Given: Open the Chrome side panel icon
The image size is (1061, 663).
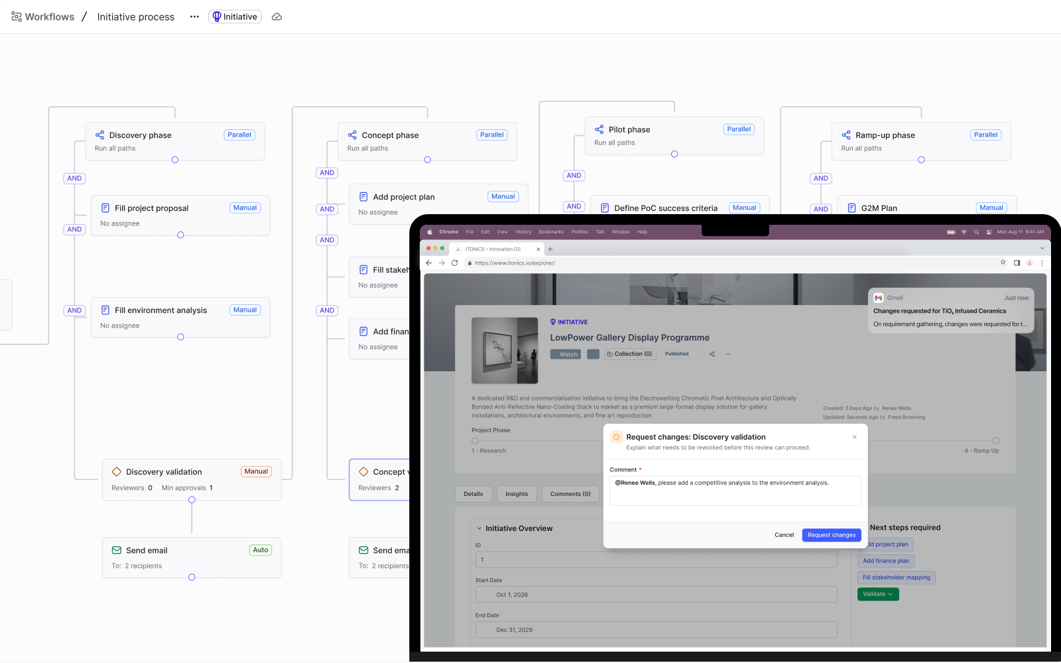Looking at the screenshot, I should pos(1017,263).
